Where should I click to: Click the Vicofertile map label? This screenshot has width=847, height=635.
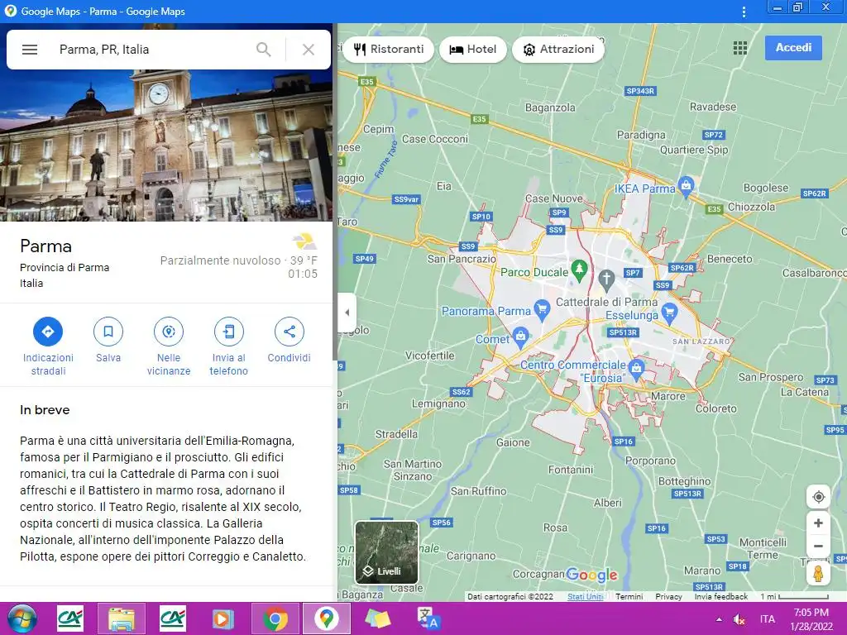[430, 356]
